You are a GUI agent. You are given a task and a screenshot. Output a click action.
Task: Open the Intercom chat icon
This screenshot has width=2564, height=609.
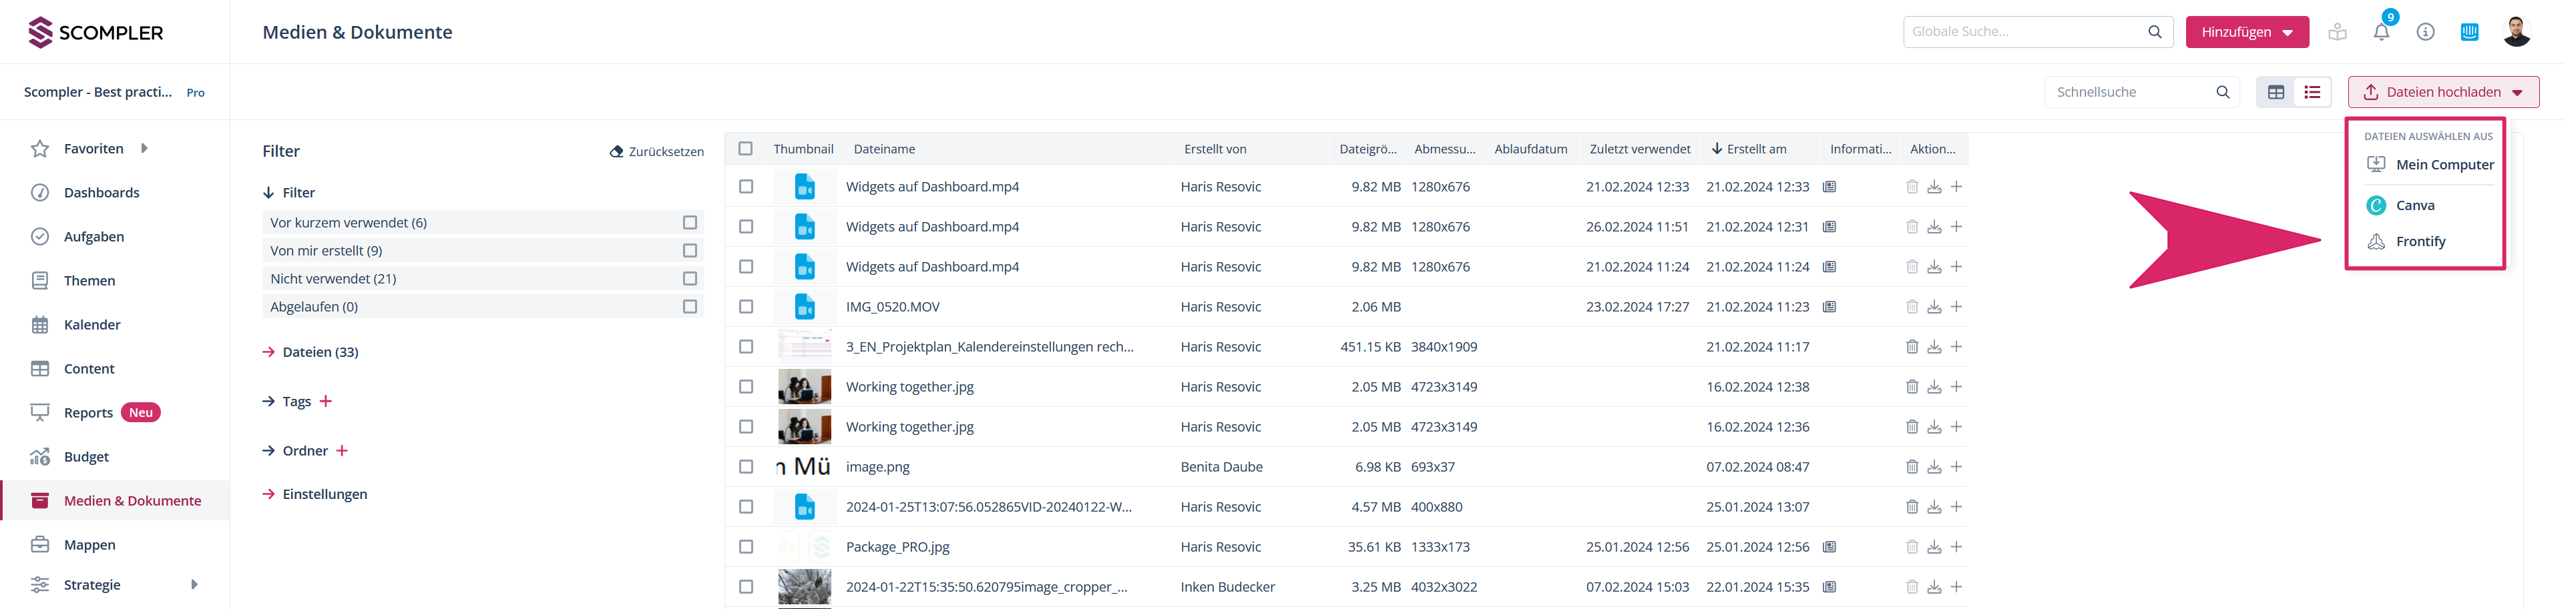click(2469, 32)
